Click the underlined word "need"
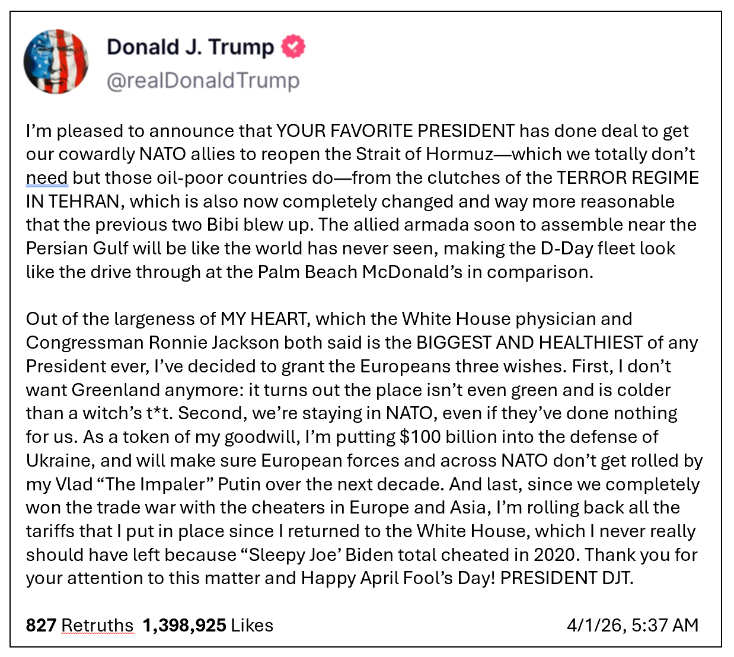Image resolution: width=734 pixels, height=657 pixels. (47, 178)
